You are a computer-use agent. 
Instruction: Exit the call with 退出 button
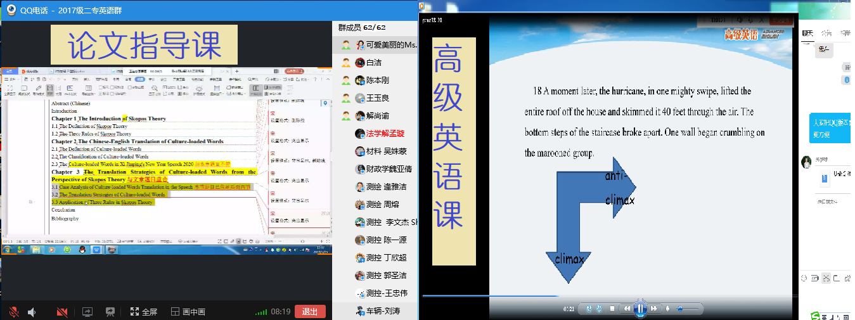click(x=310, y=312)
